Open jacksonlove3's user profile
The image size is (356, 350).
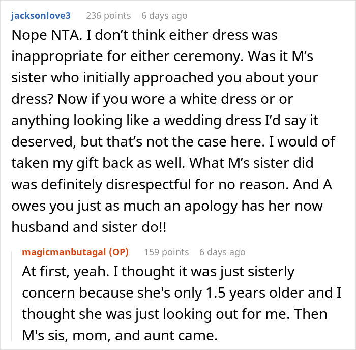click(x=40, y=16)
